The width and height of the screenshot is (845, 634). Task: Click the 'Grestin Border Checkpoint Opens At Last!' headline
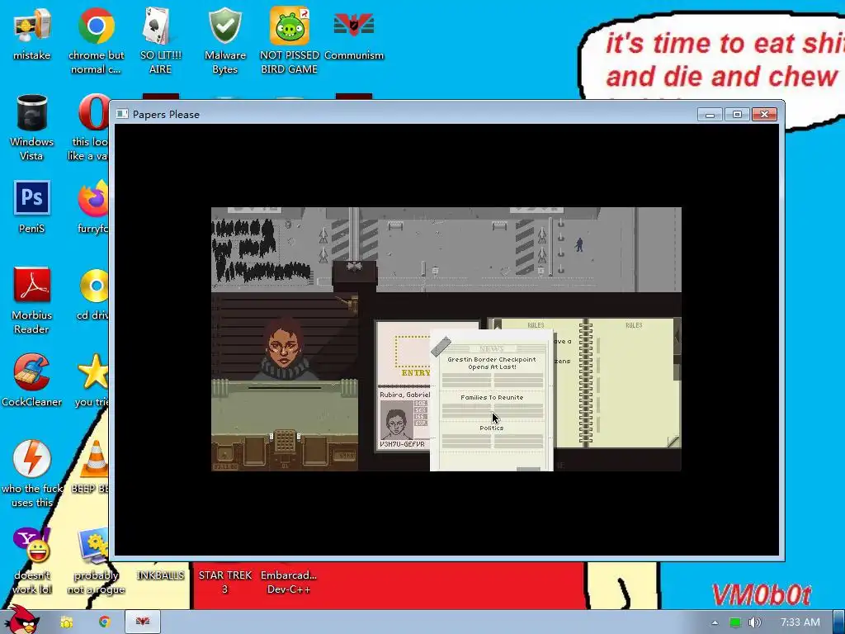492,363
